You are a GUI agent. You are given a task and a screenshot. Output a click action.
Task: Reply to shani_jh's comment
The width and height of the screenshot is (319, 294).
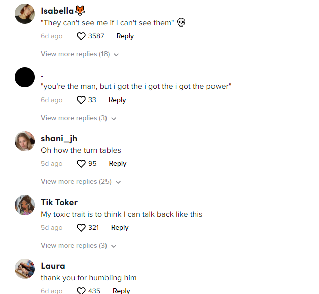[x=118, y=163]
